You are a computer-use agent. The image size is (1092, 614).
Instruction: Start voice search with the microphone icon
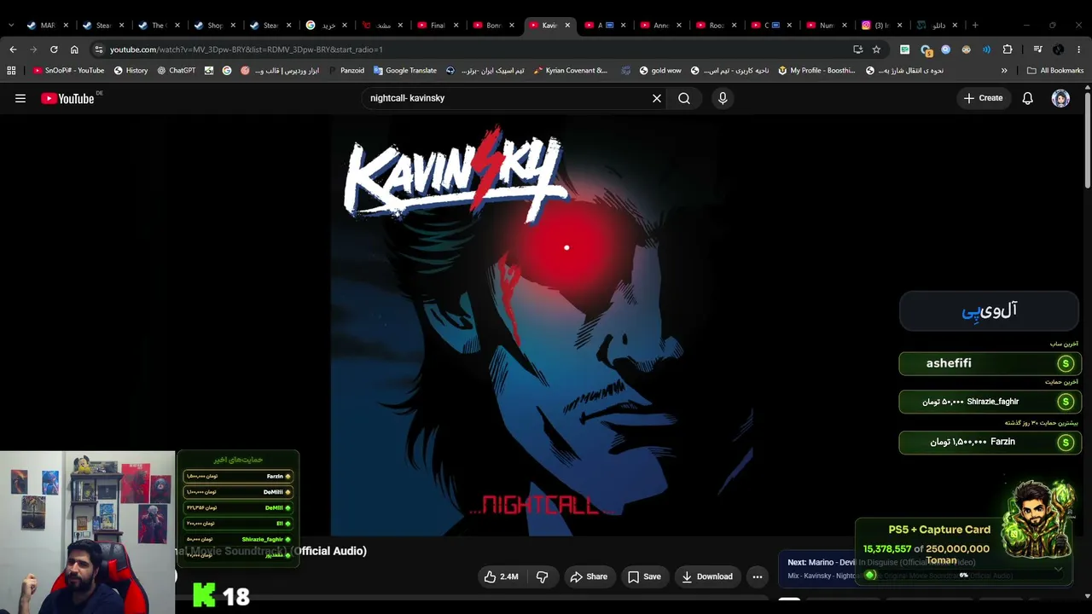[x=723, y=98]
